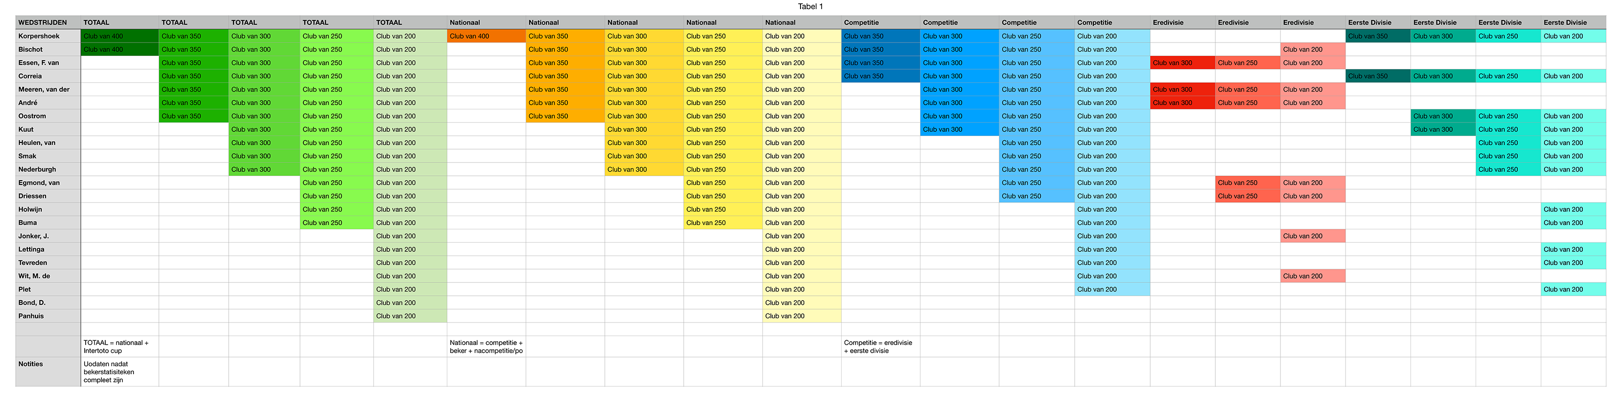This screenshot has height=400, width=1623.
Task: Click Bischot's dark green 'Club van 400' cell
Action: coord(119,50)
